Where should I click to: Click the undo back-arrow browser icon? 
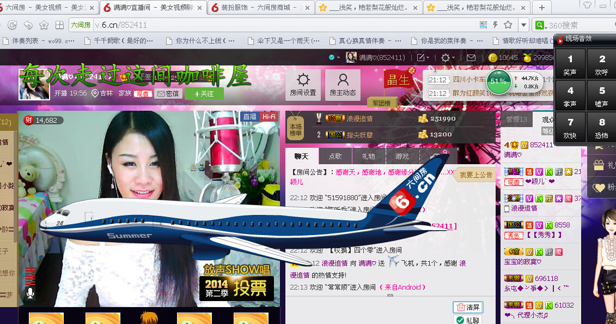[28, 25]
